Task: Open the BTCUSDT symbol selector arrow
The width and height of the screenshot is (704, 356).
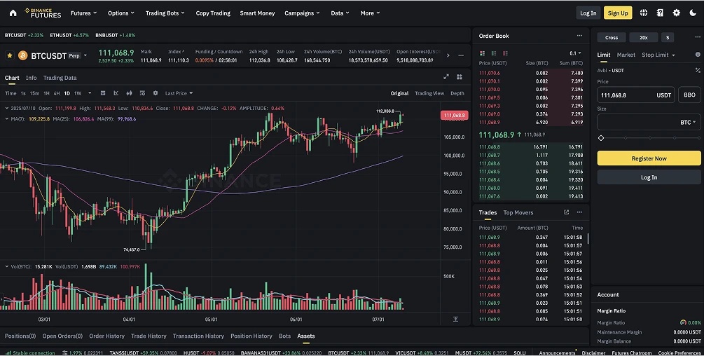Action: click(x=85, y=55)
